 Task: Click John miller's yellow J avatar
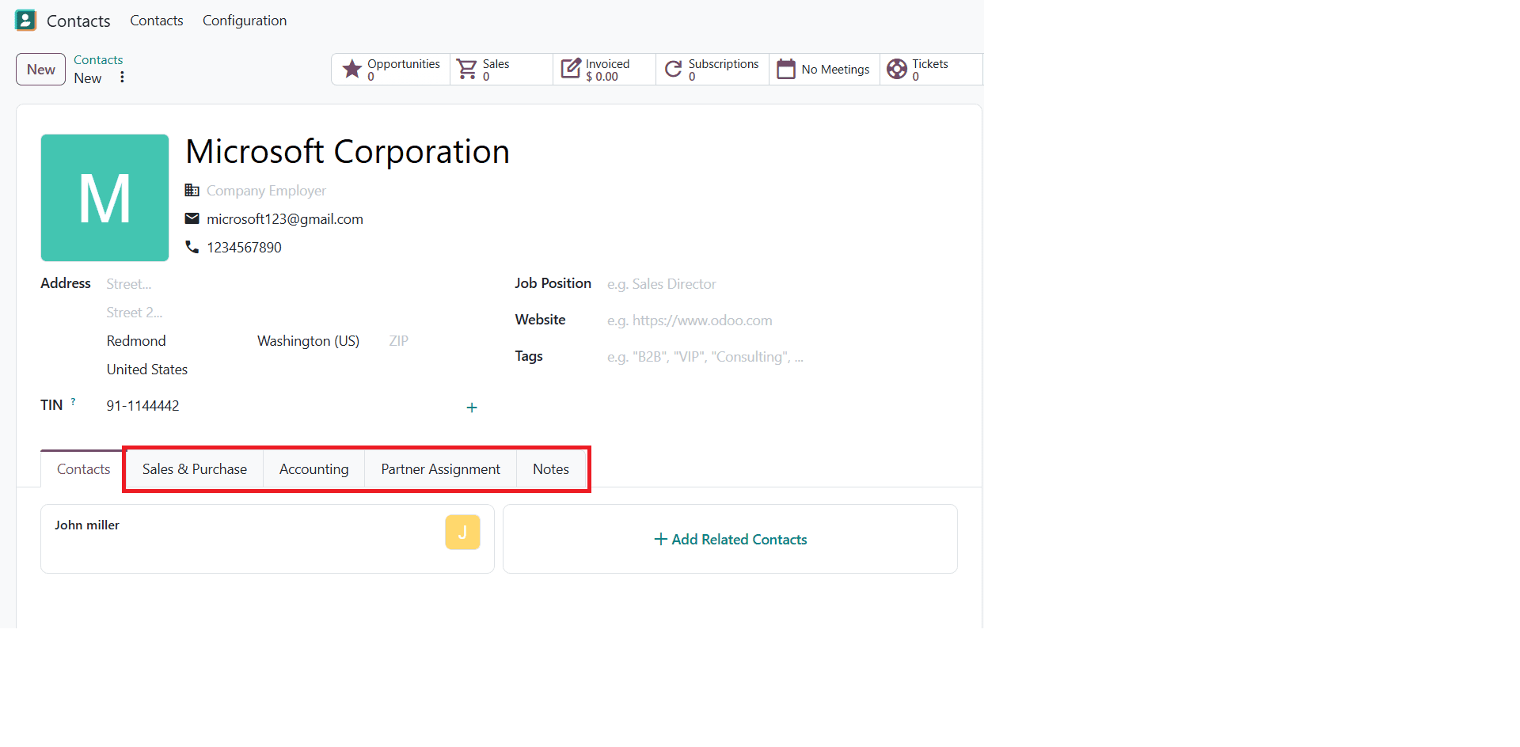[462, 533]
